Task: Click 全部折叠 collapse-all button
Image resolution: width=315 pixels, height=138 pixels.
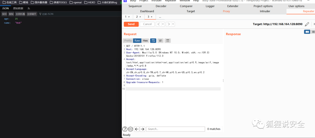Action: (x=20, y=14)
